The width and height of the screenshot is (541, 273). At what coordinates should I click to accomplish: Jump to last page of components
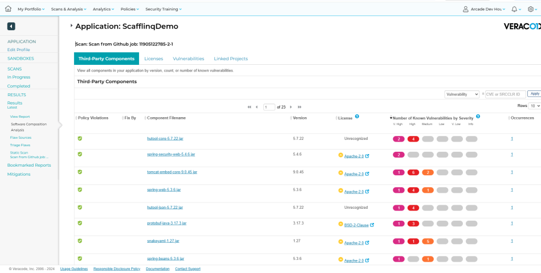[299, 107]
